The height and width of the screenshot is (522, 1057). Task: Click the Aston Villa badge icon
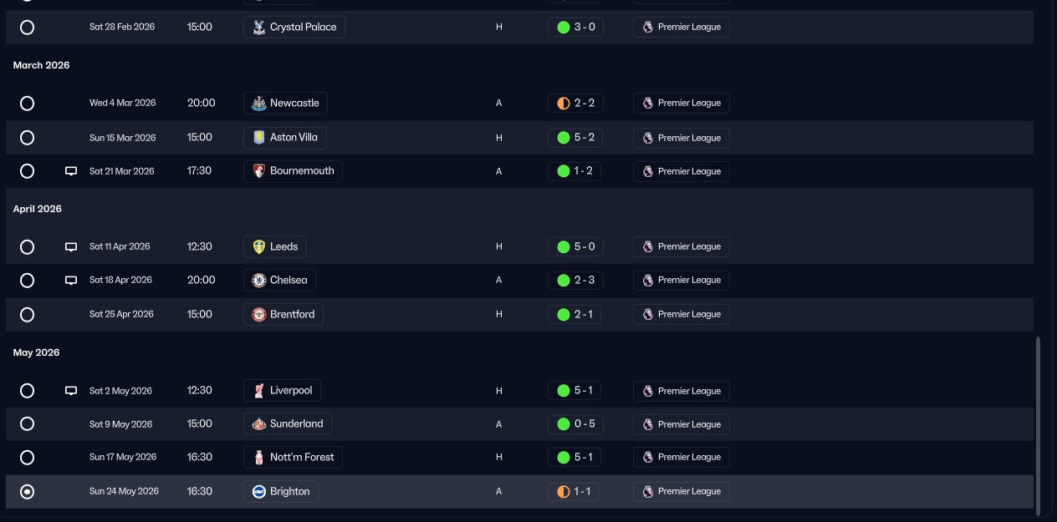pos(259,137)
